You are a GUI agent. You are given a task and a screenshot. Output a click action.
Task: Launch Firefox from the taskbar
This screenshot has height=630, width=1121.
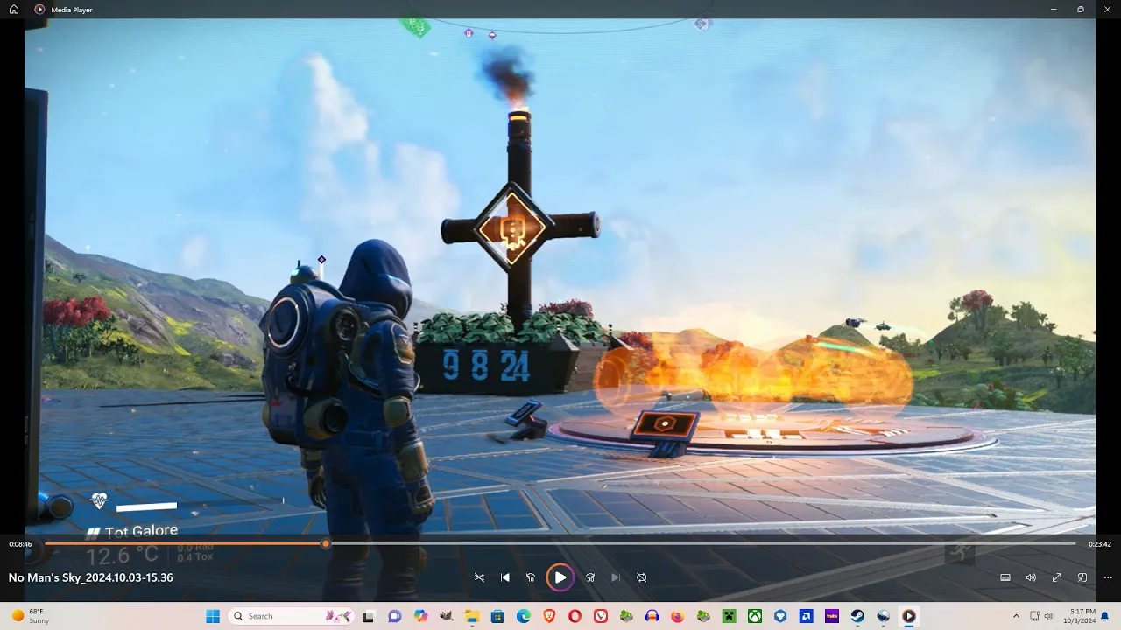pos(678,616)
